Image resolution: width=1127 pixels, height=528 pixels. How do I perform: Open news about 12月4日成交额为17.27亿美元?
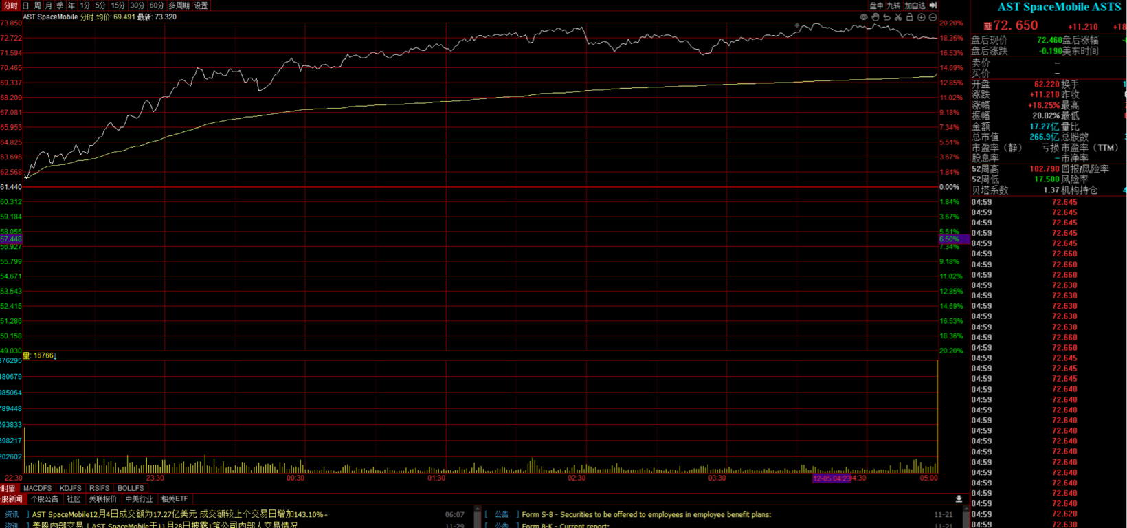point(180,514)
